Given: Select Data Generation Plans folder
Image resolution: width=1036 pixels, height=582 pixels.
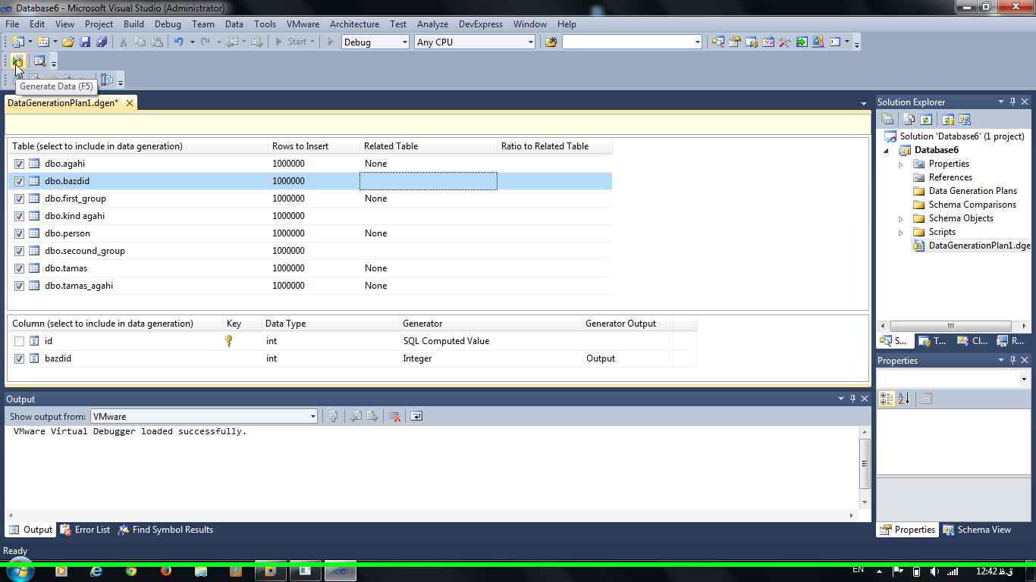Looking at the screenshot, I should pyautogui.click(x=972, y=191).
